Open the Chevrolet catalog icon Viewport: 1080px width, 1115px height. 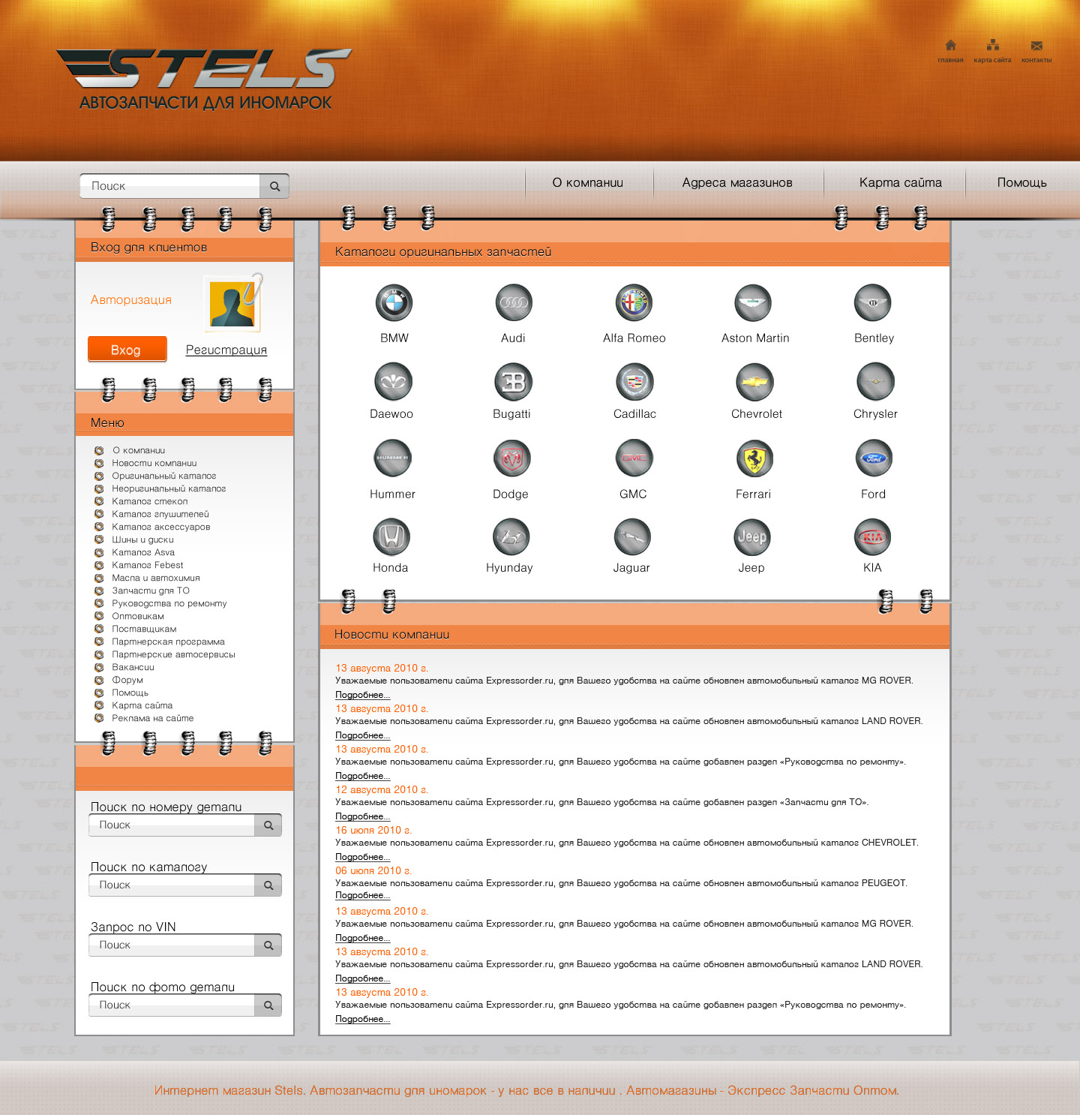(x=754, y=382)
